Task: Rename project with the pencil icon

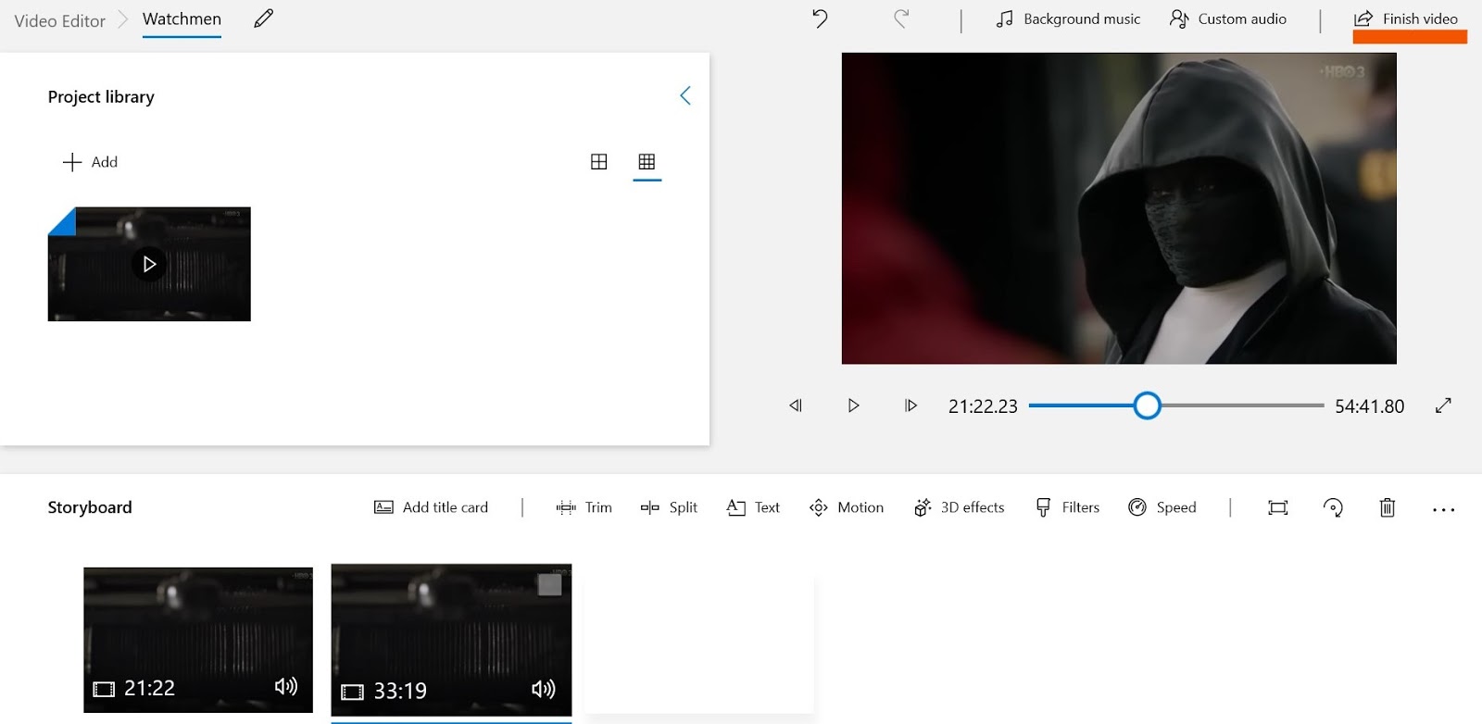Action: coord(264,19)
